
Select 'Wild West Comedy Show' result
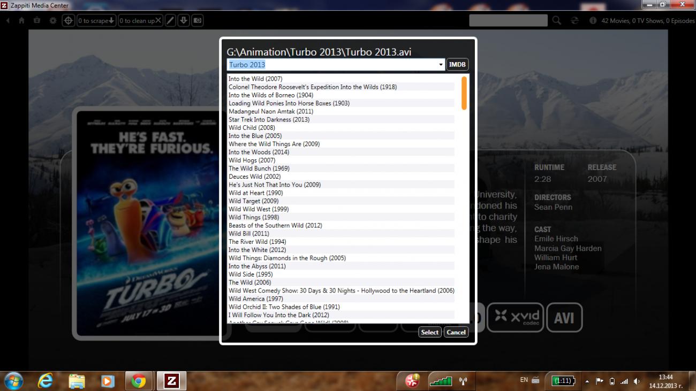(342, 291)
